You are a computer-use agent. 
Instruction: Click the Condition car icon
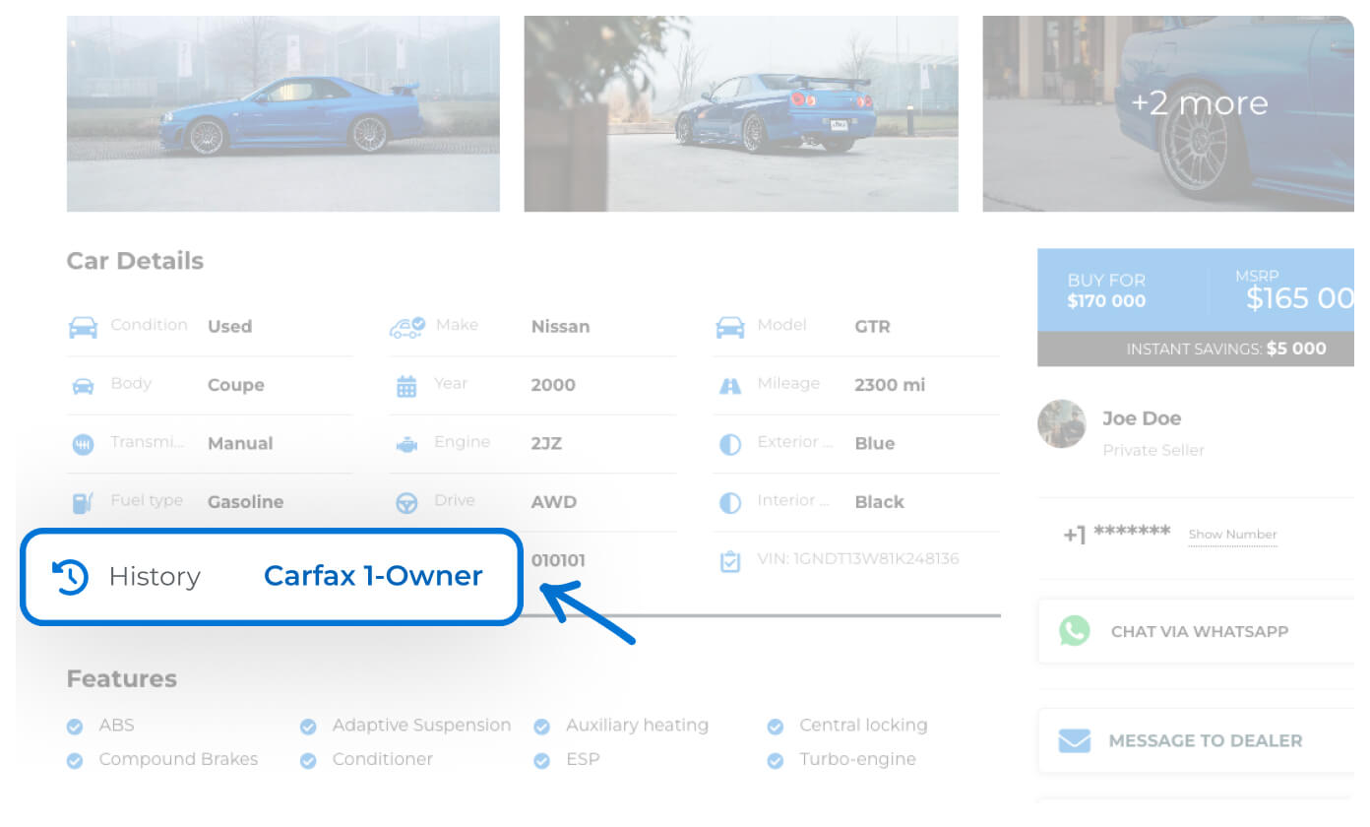tap(83, 327)
